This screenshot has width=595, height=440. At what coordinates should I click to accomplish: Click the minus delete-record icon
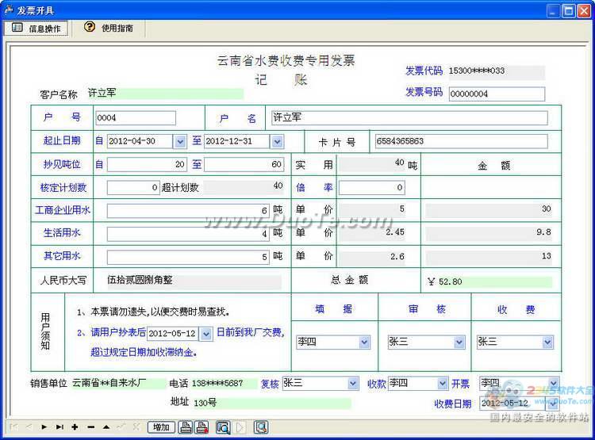90,427
